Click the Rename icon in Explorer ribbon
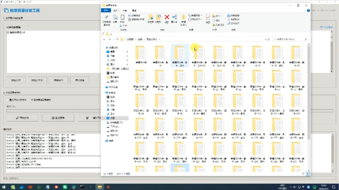This screenshot has height=190, width=339. coord(174,18)
